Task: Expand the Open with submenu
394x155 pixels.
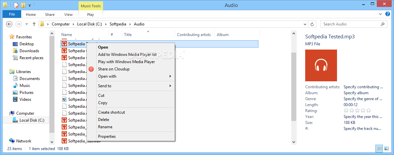Action: pyautogui.click(x=131, y=76)
